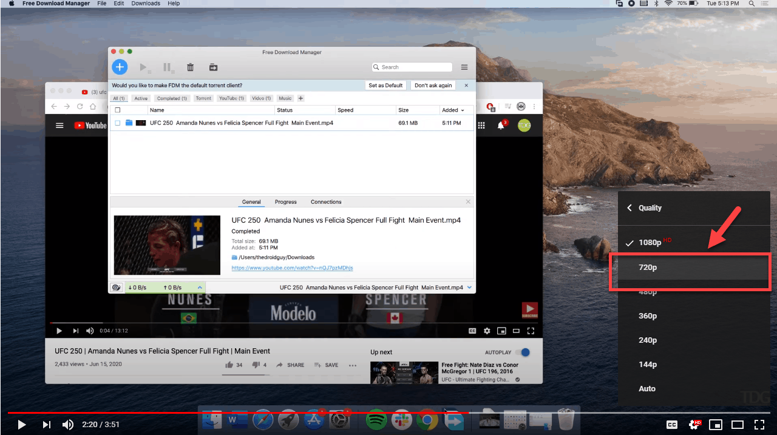The width and height of the screenshot is (777, 435).
Task: Open the Downloads menu in the macOS menu bar
Action: (x=146, y=4)
